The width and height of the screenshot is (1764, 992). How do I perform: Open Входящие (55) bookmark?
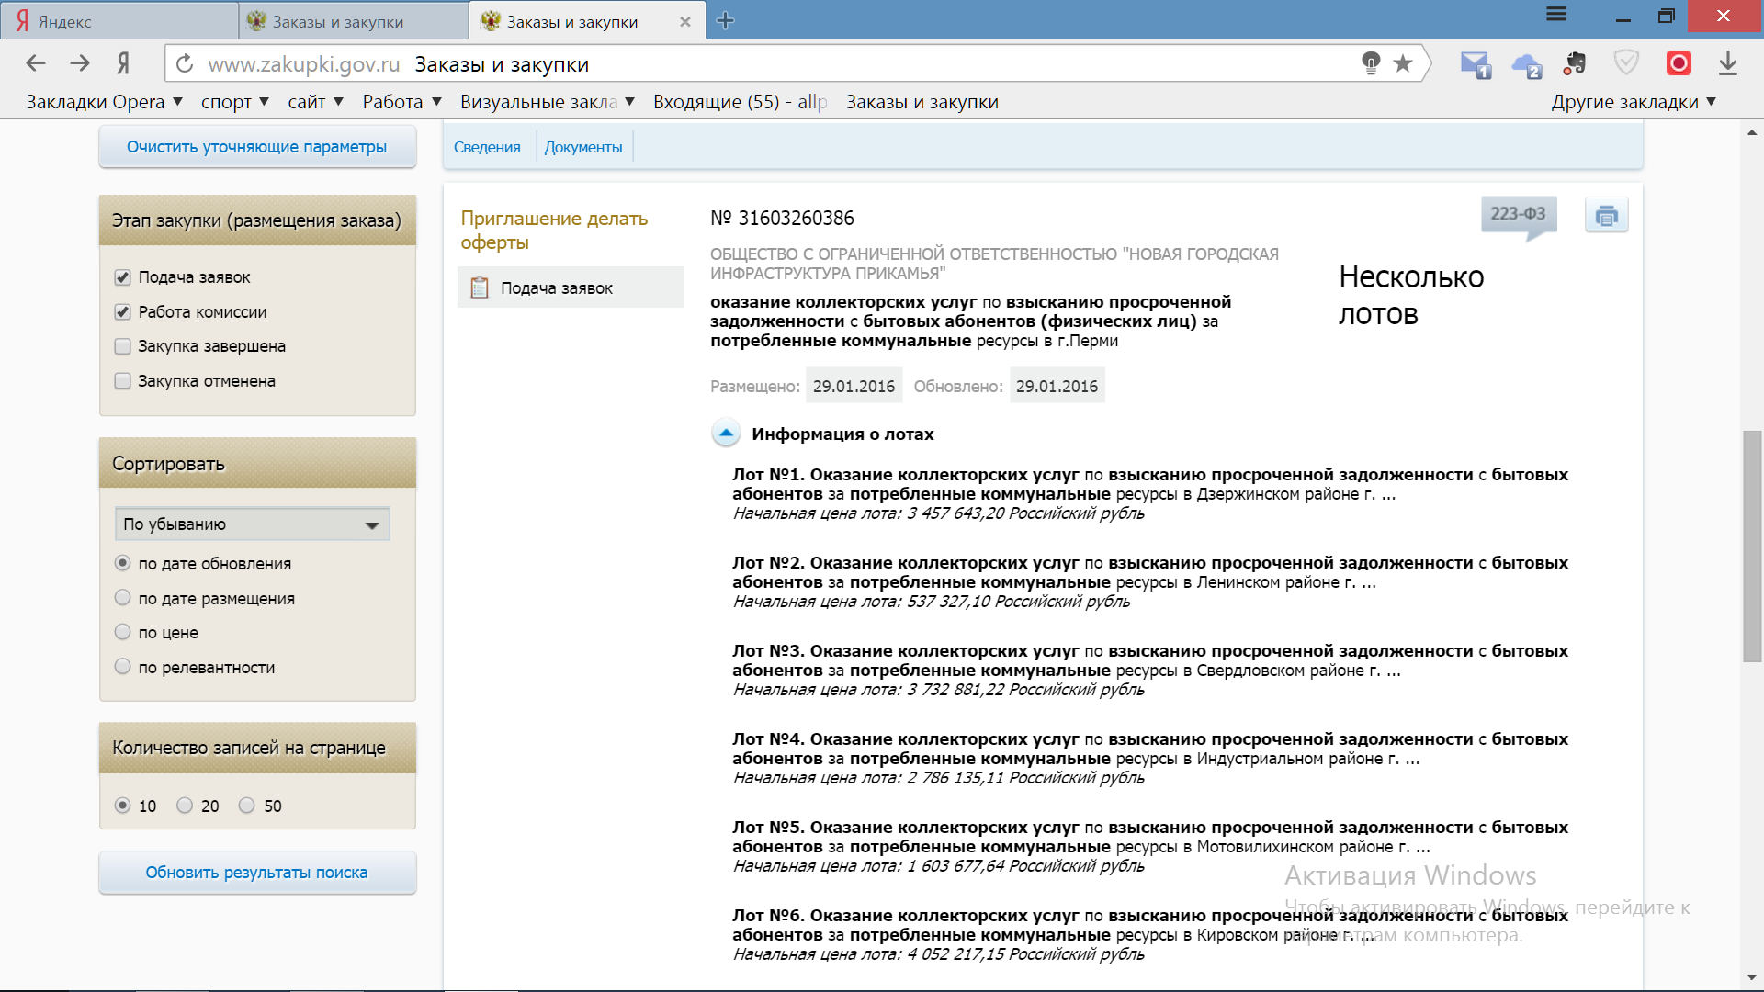740,102
